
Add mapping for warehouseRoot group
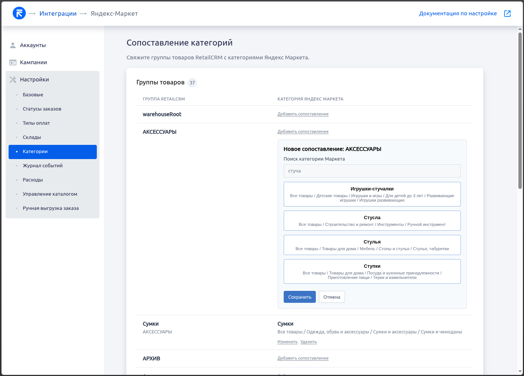click(x=303, y=114)
